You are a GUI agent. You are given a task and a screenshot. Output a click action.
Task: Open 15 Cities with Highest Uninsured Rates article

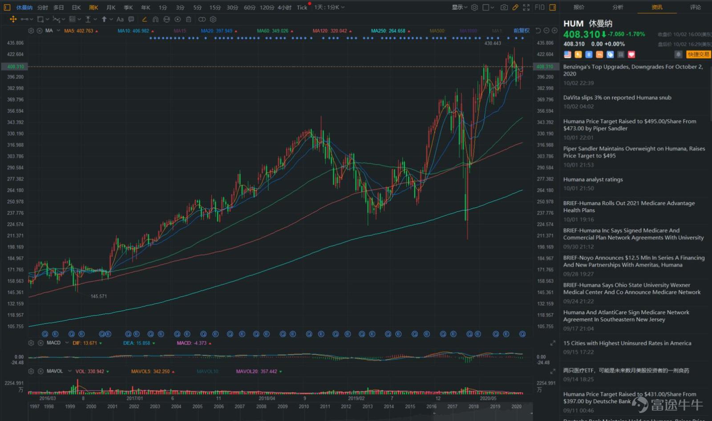[627, 343]
